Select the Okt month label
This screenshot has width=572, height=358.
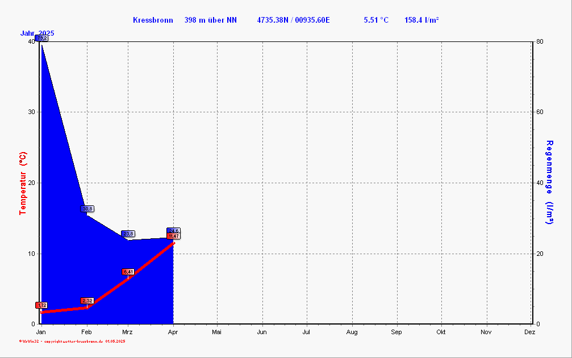(x=441, y=332)
